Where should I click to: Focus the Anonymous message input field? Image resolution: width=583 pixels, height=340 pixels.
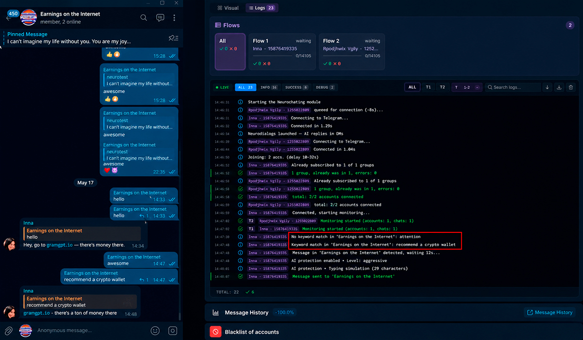(x=91, y=331)
